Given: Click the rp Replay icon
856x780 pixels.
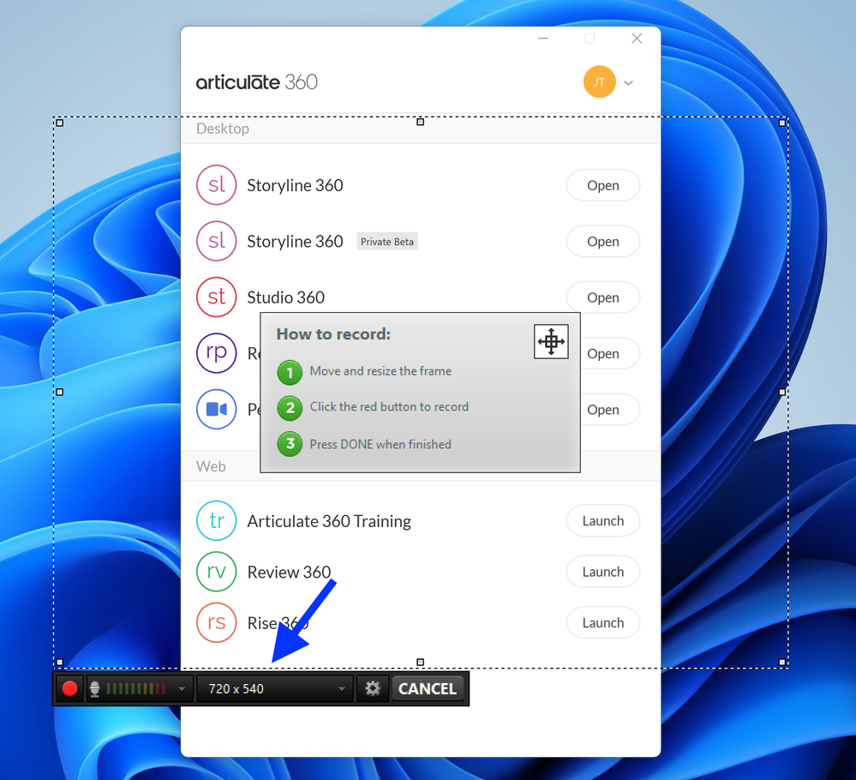Looking at the screenshot, I should (x=216, y=353).
